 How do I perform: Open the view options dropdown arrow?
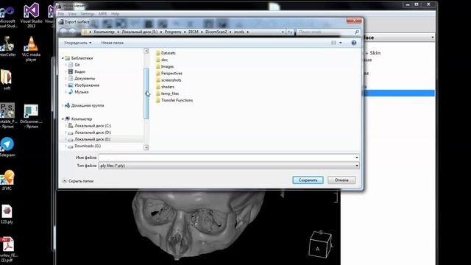(340, 43)
